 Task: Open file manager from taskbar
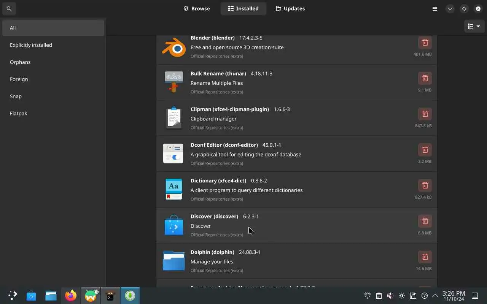pos(51,296)
